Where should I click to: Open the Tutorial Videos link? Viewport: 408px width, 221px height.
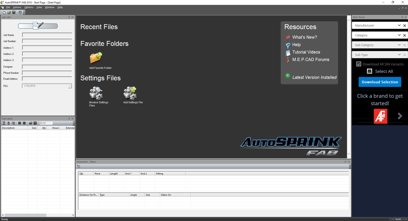point(306,52)
